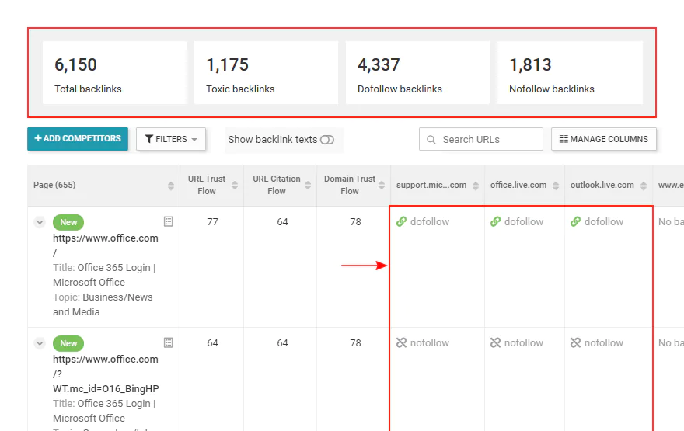Click the Domain Trust Flow header
The image size is (684, 431).
pos(350,185)
